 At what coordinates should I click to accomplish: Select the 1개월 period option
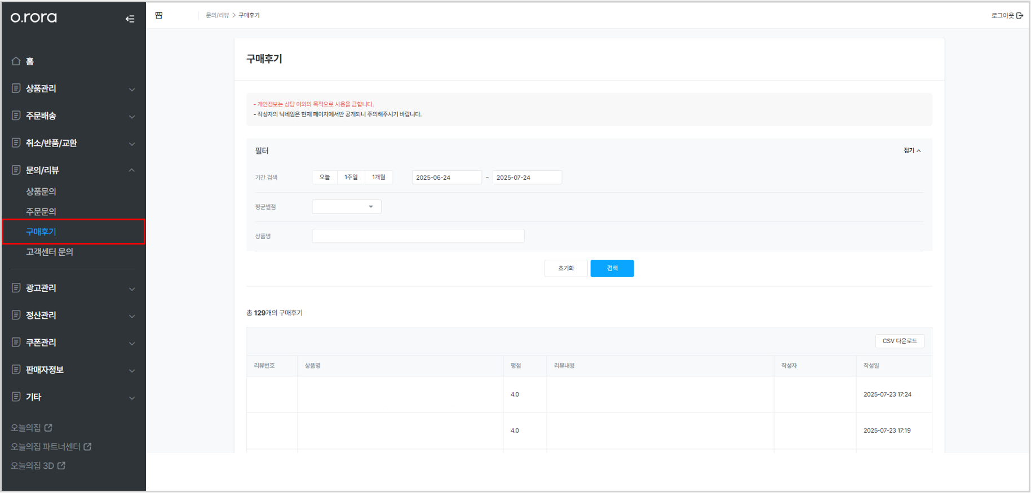[x=379, y=177]
